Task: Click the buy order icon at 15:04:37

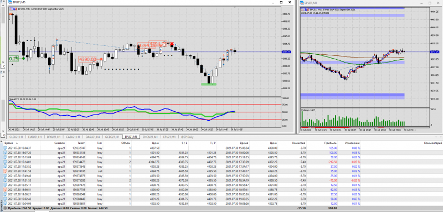Action: click(6, 148)
